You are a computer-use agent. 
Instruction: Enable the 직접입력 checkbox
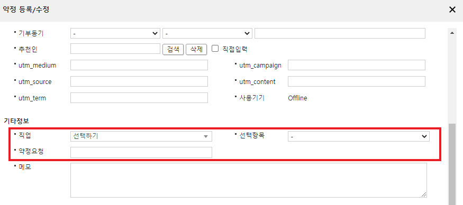click(215, 49)
